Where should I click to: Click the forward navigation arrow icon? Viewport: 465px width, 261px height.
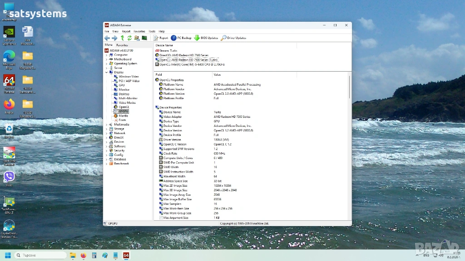coord(114,38)
